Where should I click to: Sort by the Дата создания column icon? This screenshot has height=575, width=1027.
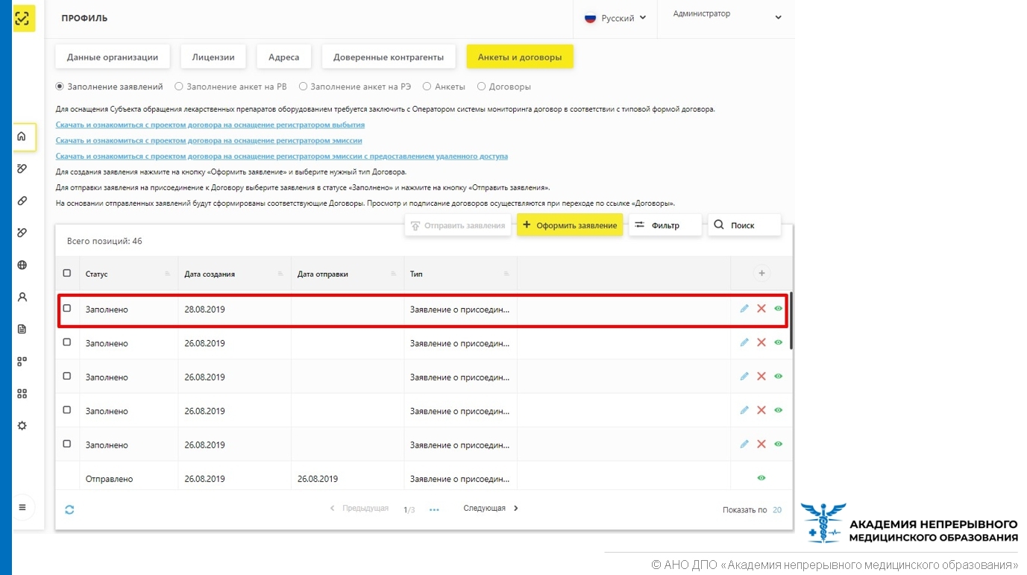coord(280,274)
